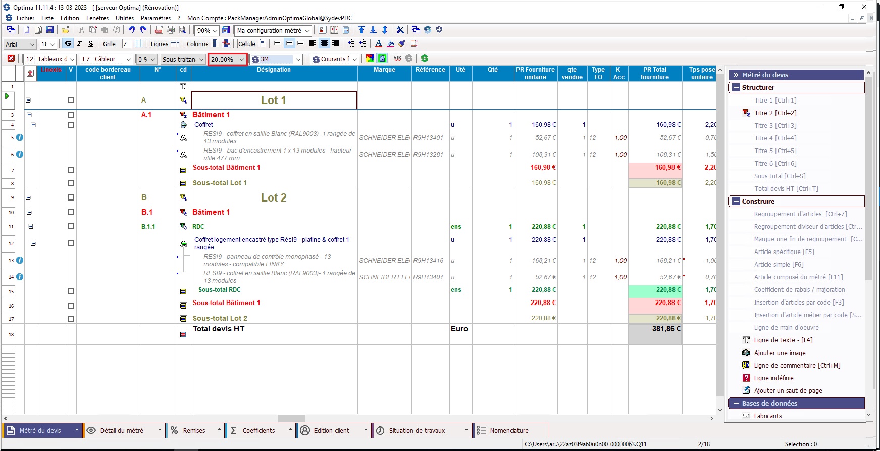880x451 pixels.
Task: Click the fill color bucket icon
Action: (390, 44)
